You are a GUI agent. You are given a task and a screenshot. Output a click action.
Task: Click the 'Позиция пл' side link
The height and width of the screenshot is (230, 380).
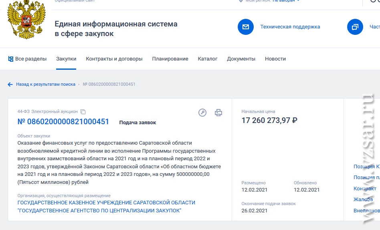[367, 178]
